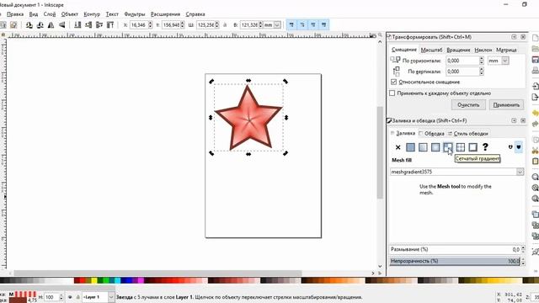539x303 pixels.
Task: Iconify the Fill and Stroke panel
Action: click(514, 120)
